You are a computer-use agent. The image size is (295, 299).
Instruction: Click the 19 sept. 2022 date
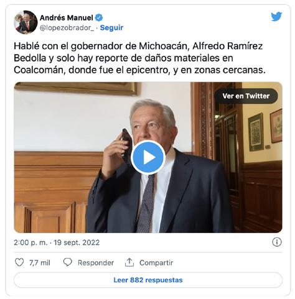point(77,242)
